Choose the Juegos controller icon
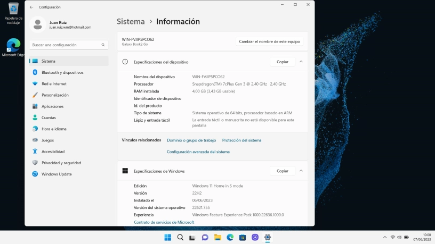 tap(35, 140)
